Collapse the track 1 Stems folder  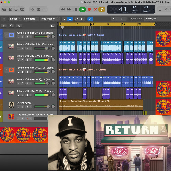click(6, 35)
